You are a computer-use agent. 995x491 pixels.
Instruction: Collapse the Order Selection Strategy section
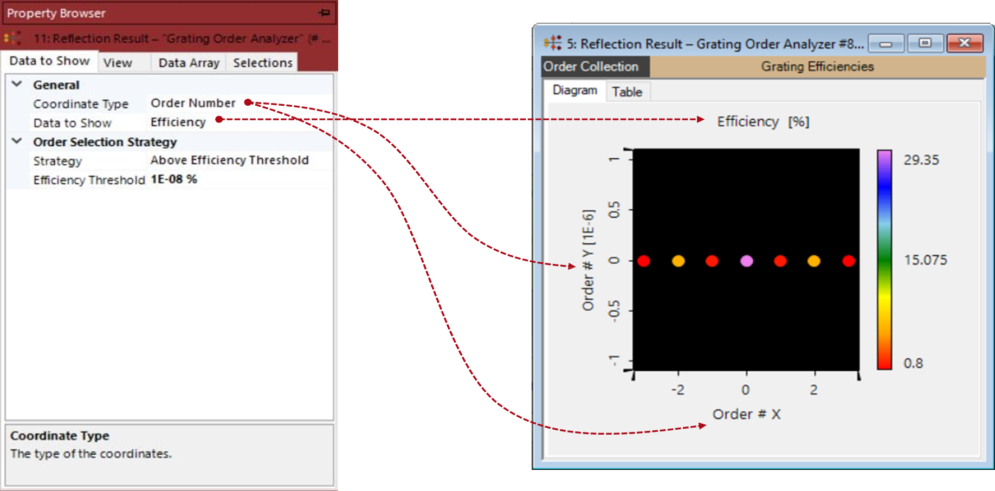[17, 141]
